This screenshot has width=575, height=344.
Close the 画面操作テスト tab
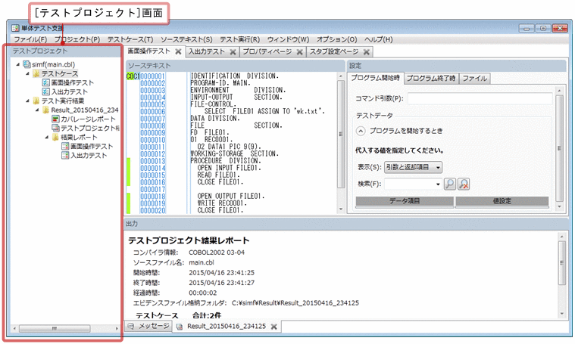(x=178, y=51)
